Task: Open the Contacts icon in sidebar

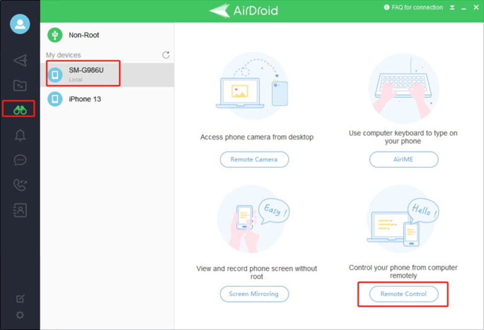Action: [x=20, y=210]
